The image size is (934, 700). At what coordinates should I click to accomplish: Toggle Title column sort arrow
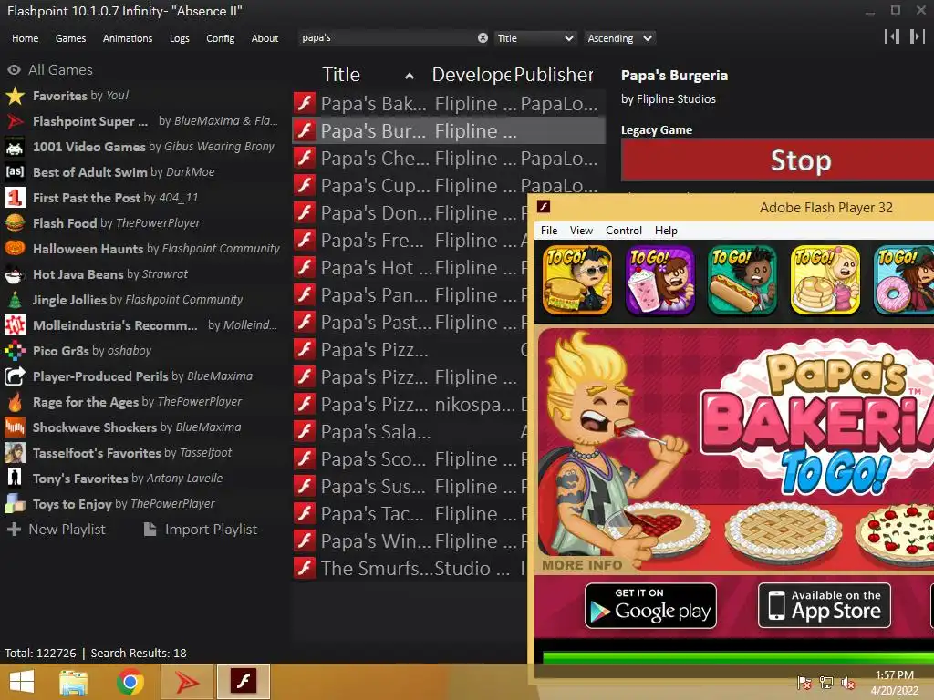click(x=410, y=76)
